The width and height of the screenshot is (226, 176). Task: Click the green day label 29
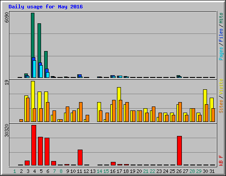click(199, 171)
